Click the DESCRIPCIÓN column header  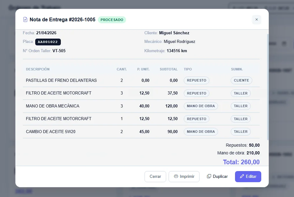click(38, 69)
